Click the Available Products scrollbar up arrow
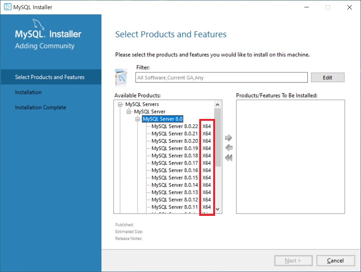The width and height of the screenshot is (361, 272). (217, 105)
